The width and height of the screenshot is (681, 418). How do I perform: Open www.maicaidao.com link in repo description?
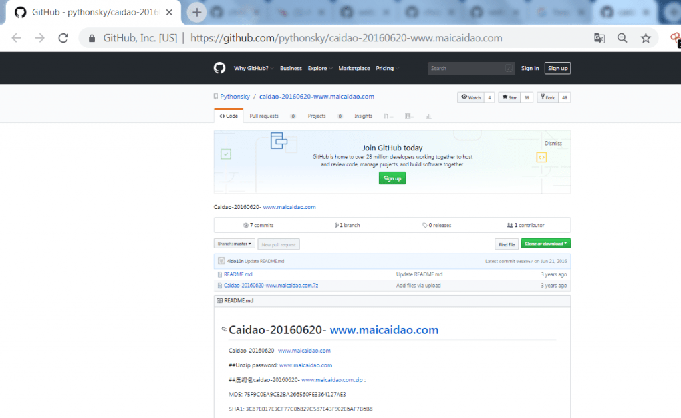pyautogui.click(x=289, y=207)
